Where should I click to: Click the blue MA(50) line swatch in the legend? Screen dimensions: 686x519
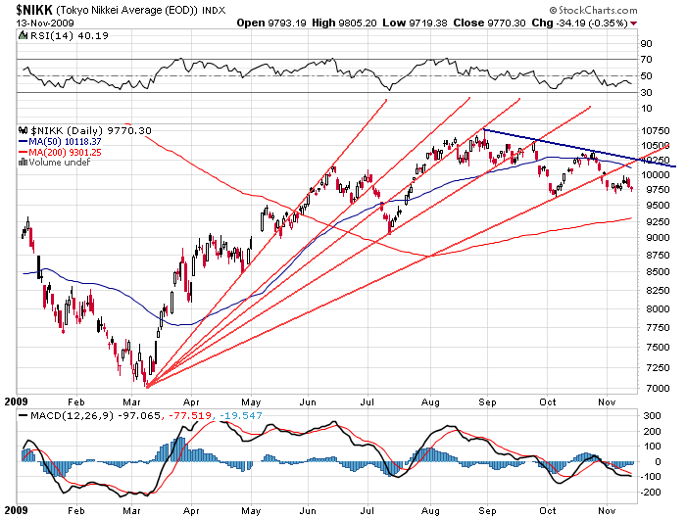pos(24,141)
